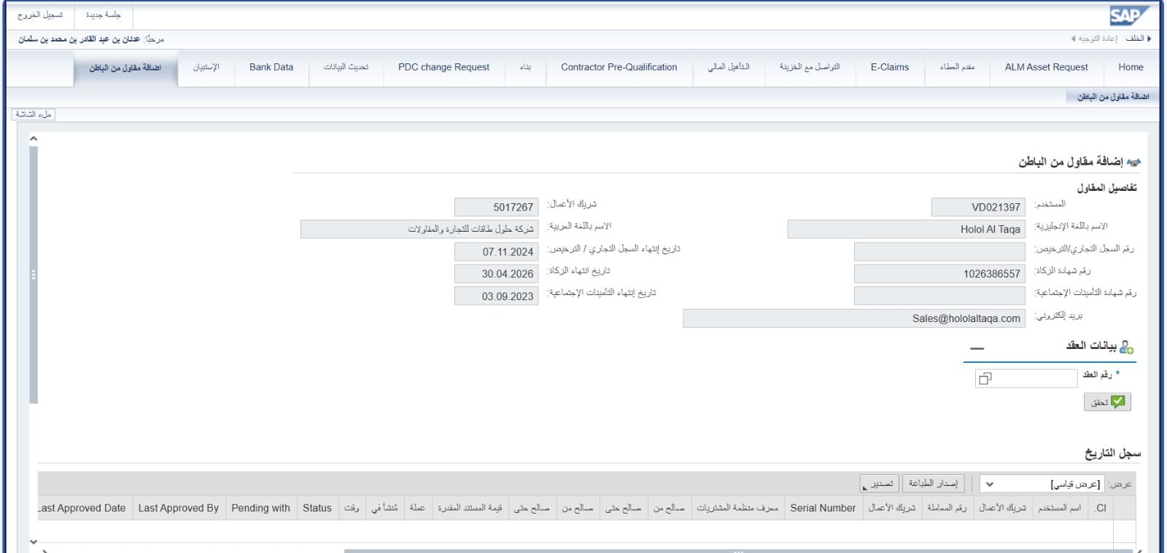The width and height of the screenshot is (1167, 553).
Task: Open the Export (تصدير) menu button
Action: pyautogui.click(x=880, y=484)
